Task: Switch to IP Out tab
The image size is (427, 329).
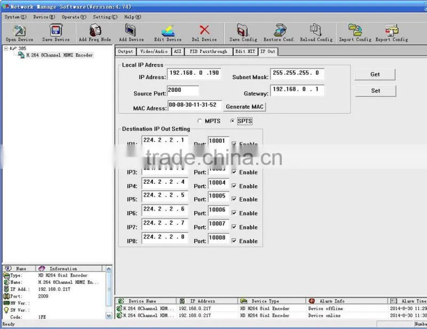Action: (x=268, y=51)
